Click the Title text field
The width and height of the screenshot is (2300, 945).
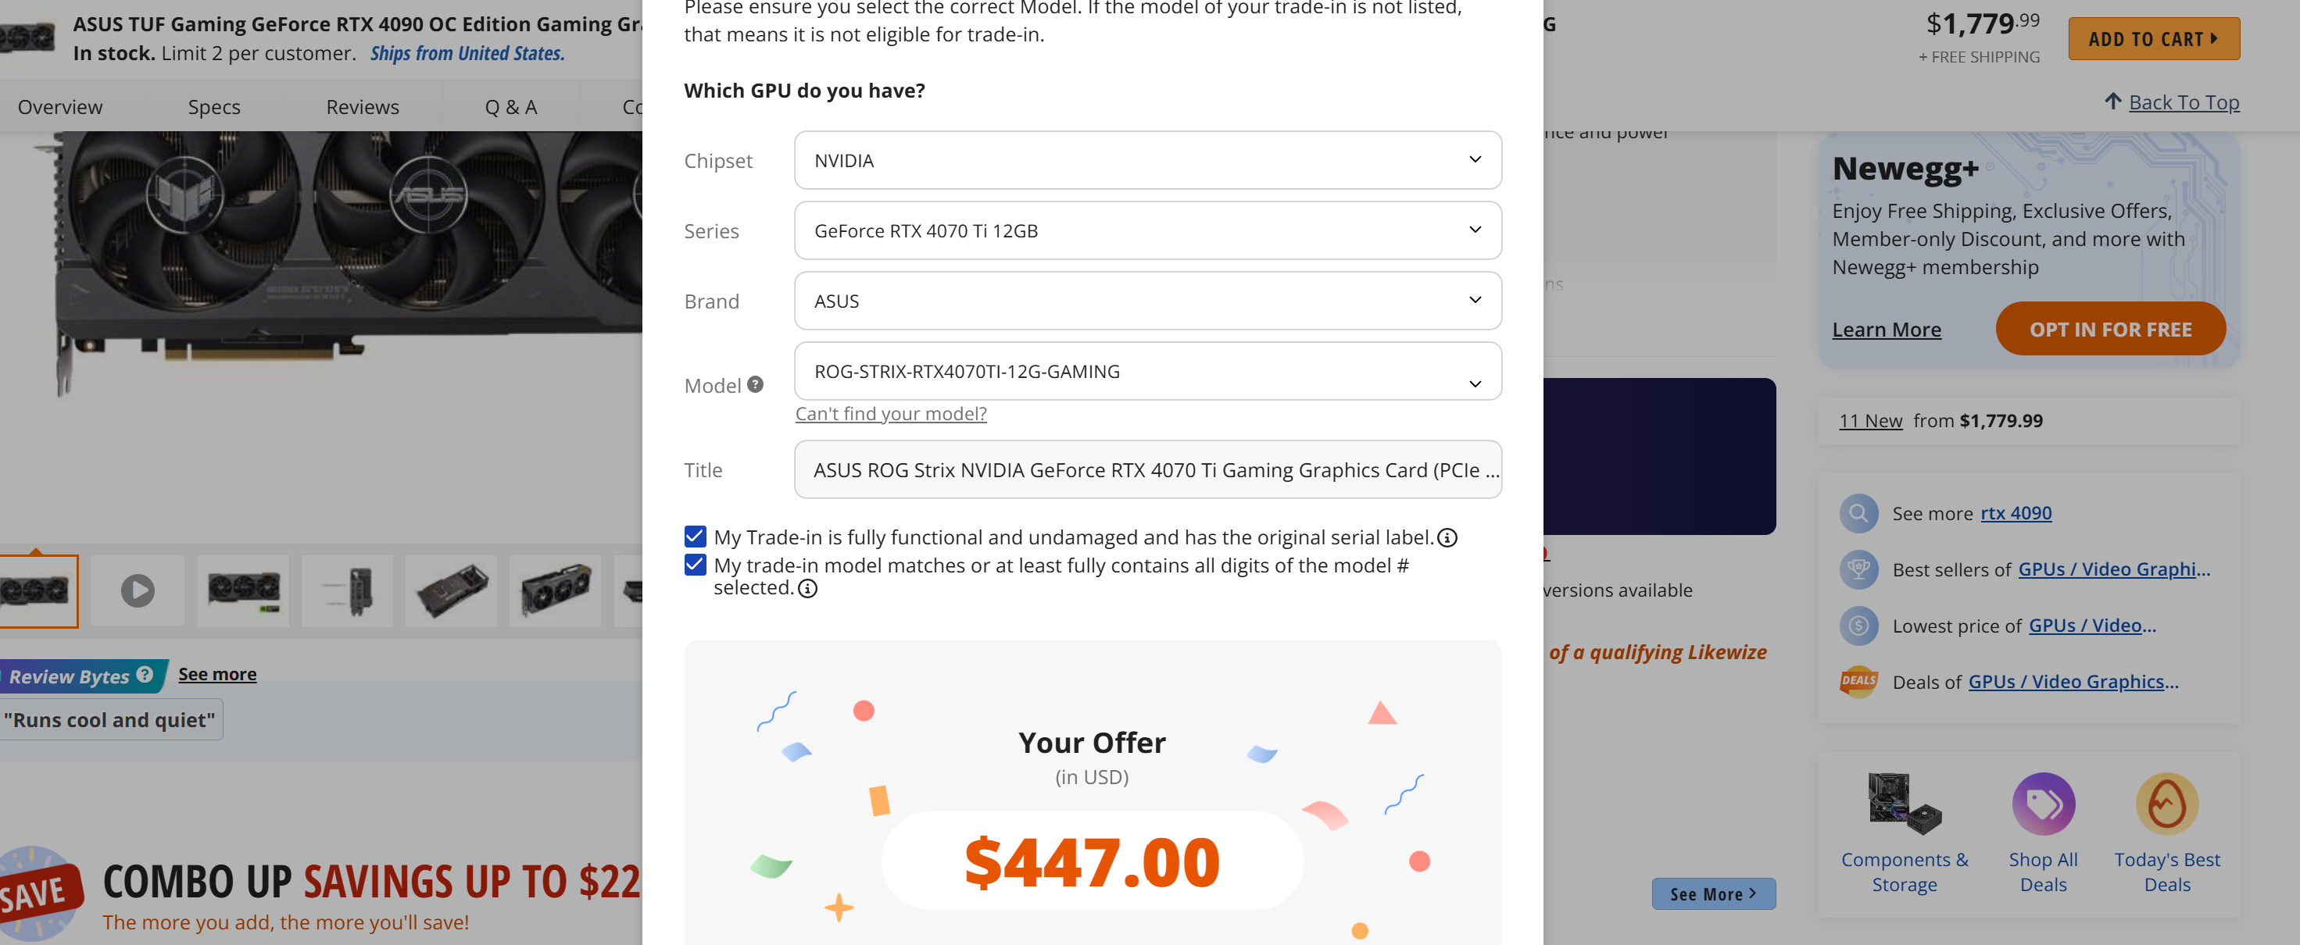[1147, 470]
